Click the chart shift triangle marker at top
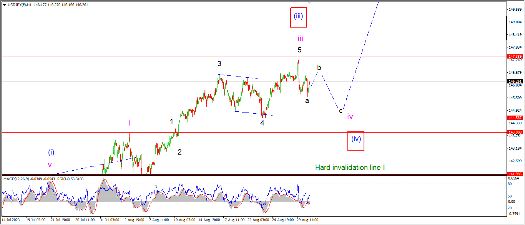Viewport: 525px width, 225px height. (309, 2)
